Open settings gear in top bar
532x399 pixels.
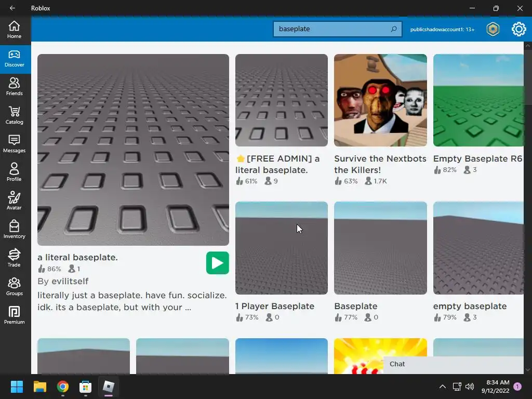[518, 29]
